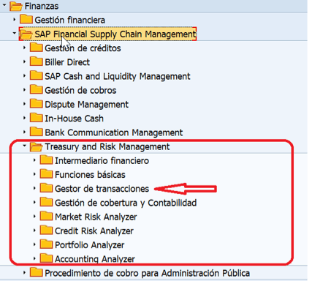
Task: Select SAP Financial Supply Chain Management label
Action: (115, 34)
